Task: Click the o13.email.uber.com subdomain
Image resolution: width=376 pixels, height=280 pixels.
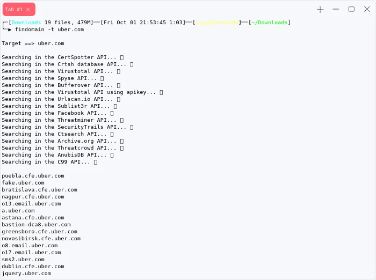Action: pyautogui.click(x=31, y=204)
